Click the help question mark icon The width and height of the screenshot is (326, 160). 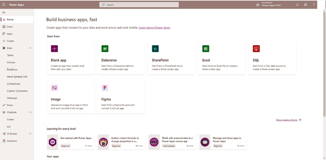pos(313,5)
